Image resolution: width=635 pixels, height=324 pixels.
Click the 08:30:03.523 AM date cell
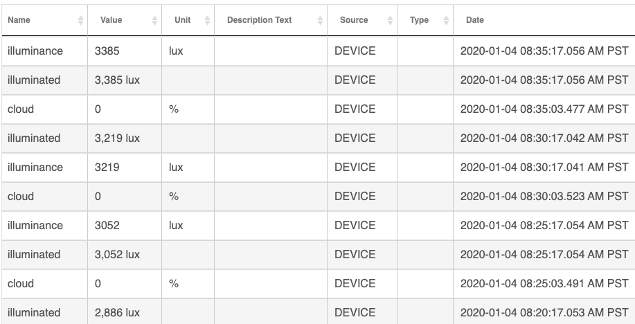[544, 197]
